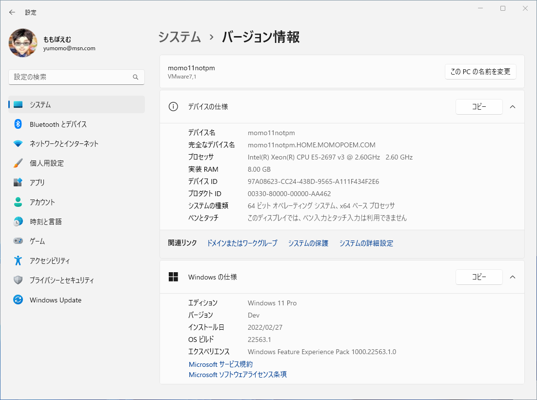The height and width of the screenshot is (400, 537).
Task: Click the 個人用設定 paintbrush icon
Action: click(x=18, y=163)
